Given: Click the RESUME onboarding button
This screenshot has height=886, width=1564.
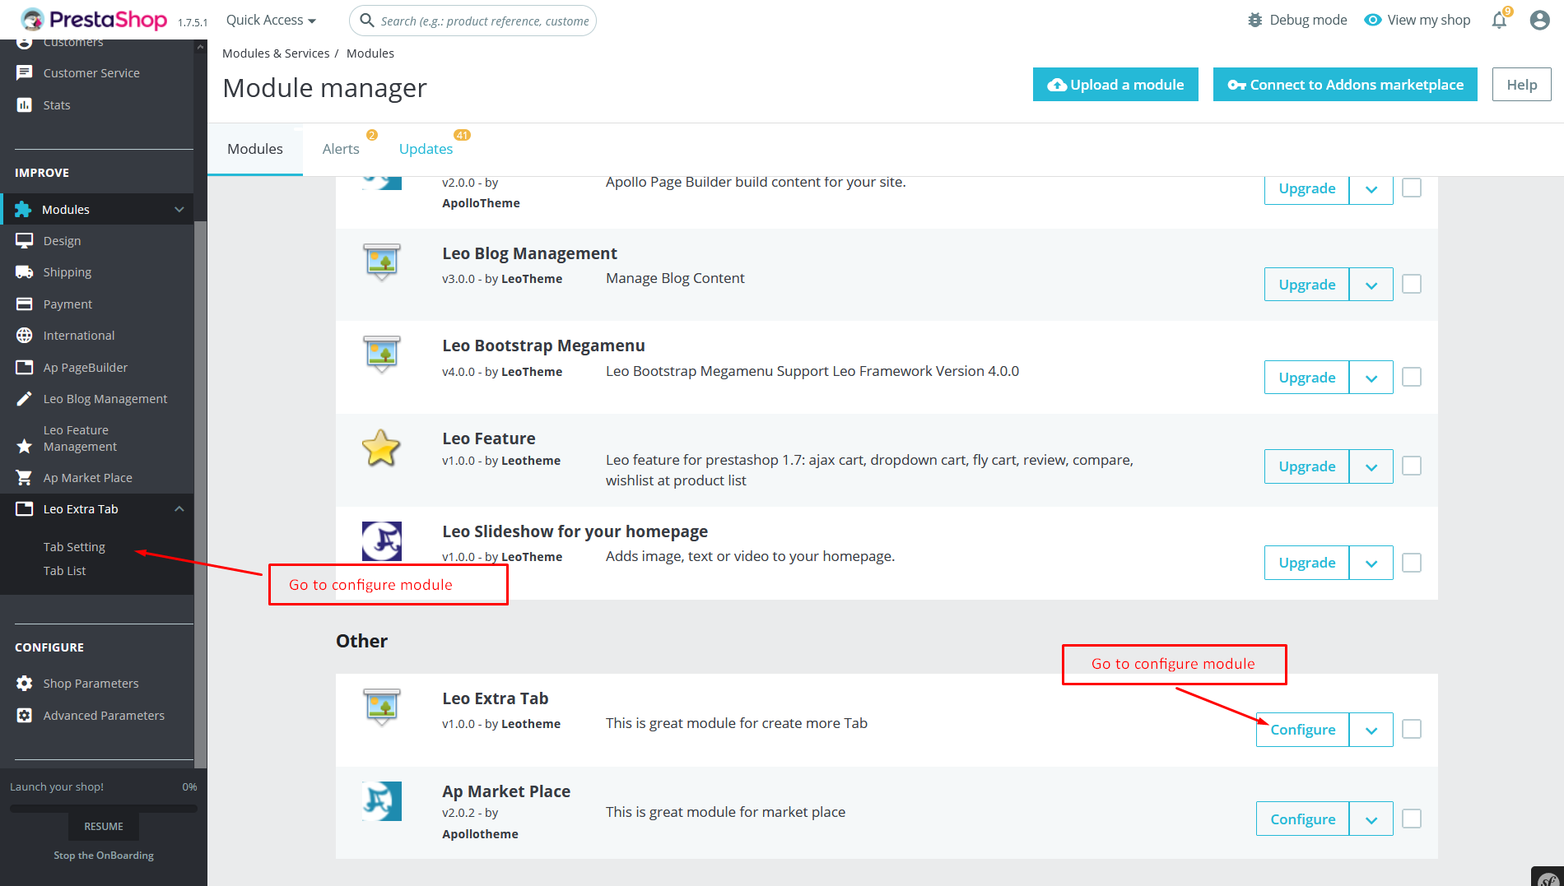Looking at the screenshot, I should 104,827.
